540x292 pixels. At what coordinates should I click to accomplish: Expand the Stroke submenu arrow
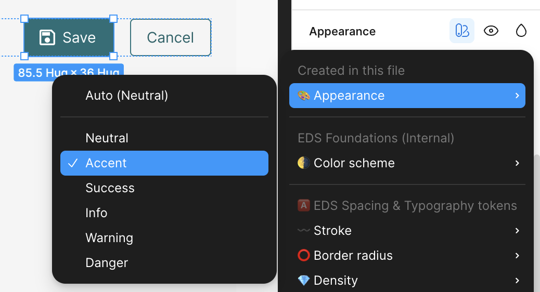[517, 231]
